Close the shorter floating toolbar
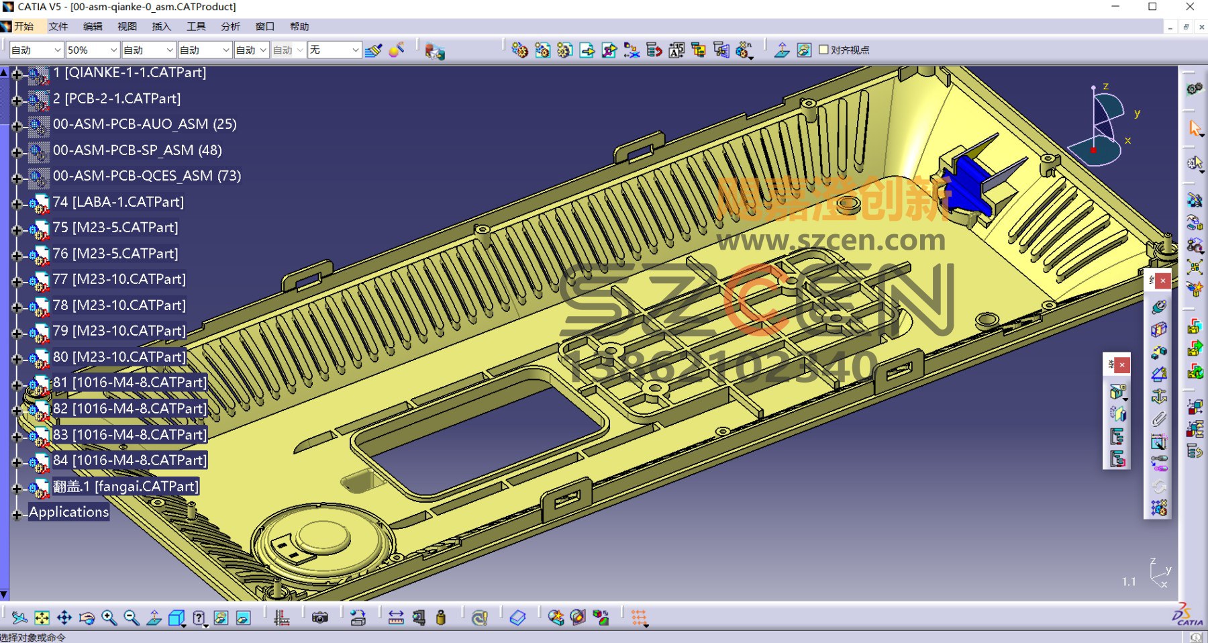The image size is (1208, 643). tap(1122, 365)
